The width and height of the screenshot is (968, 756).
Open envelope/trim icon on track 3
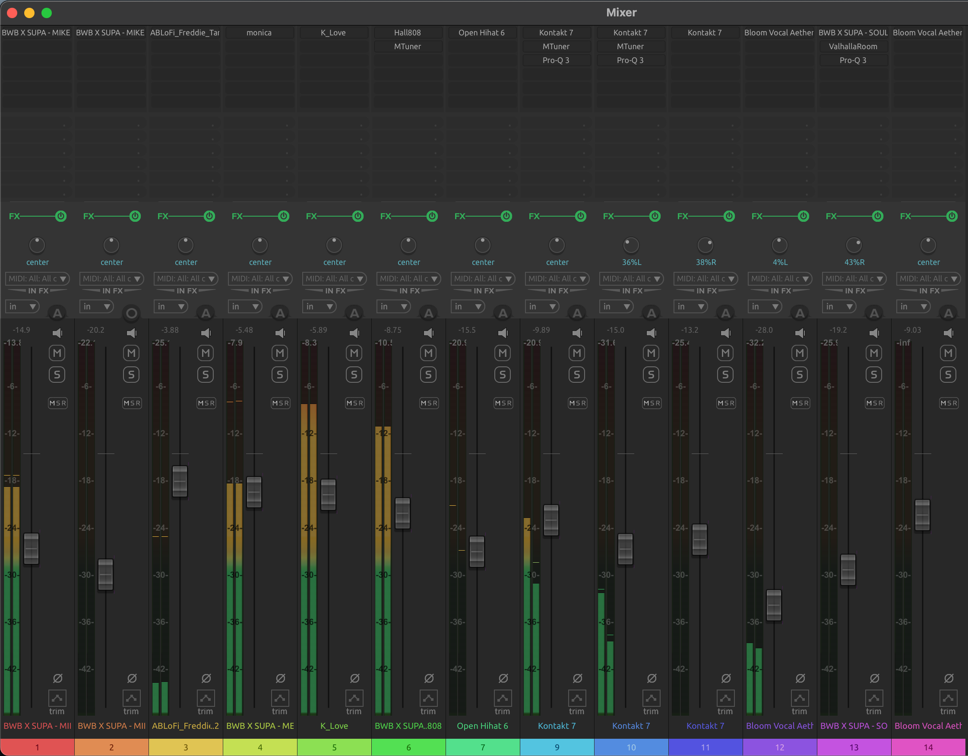[206, 698]
